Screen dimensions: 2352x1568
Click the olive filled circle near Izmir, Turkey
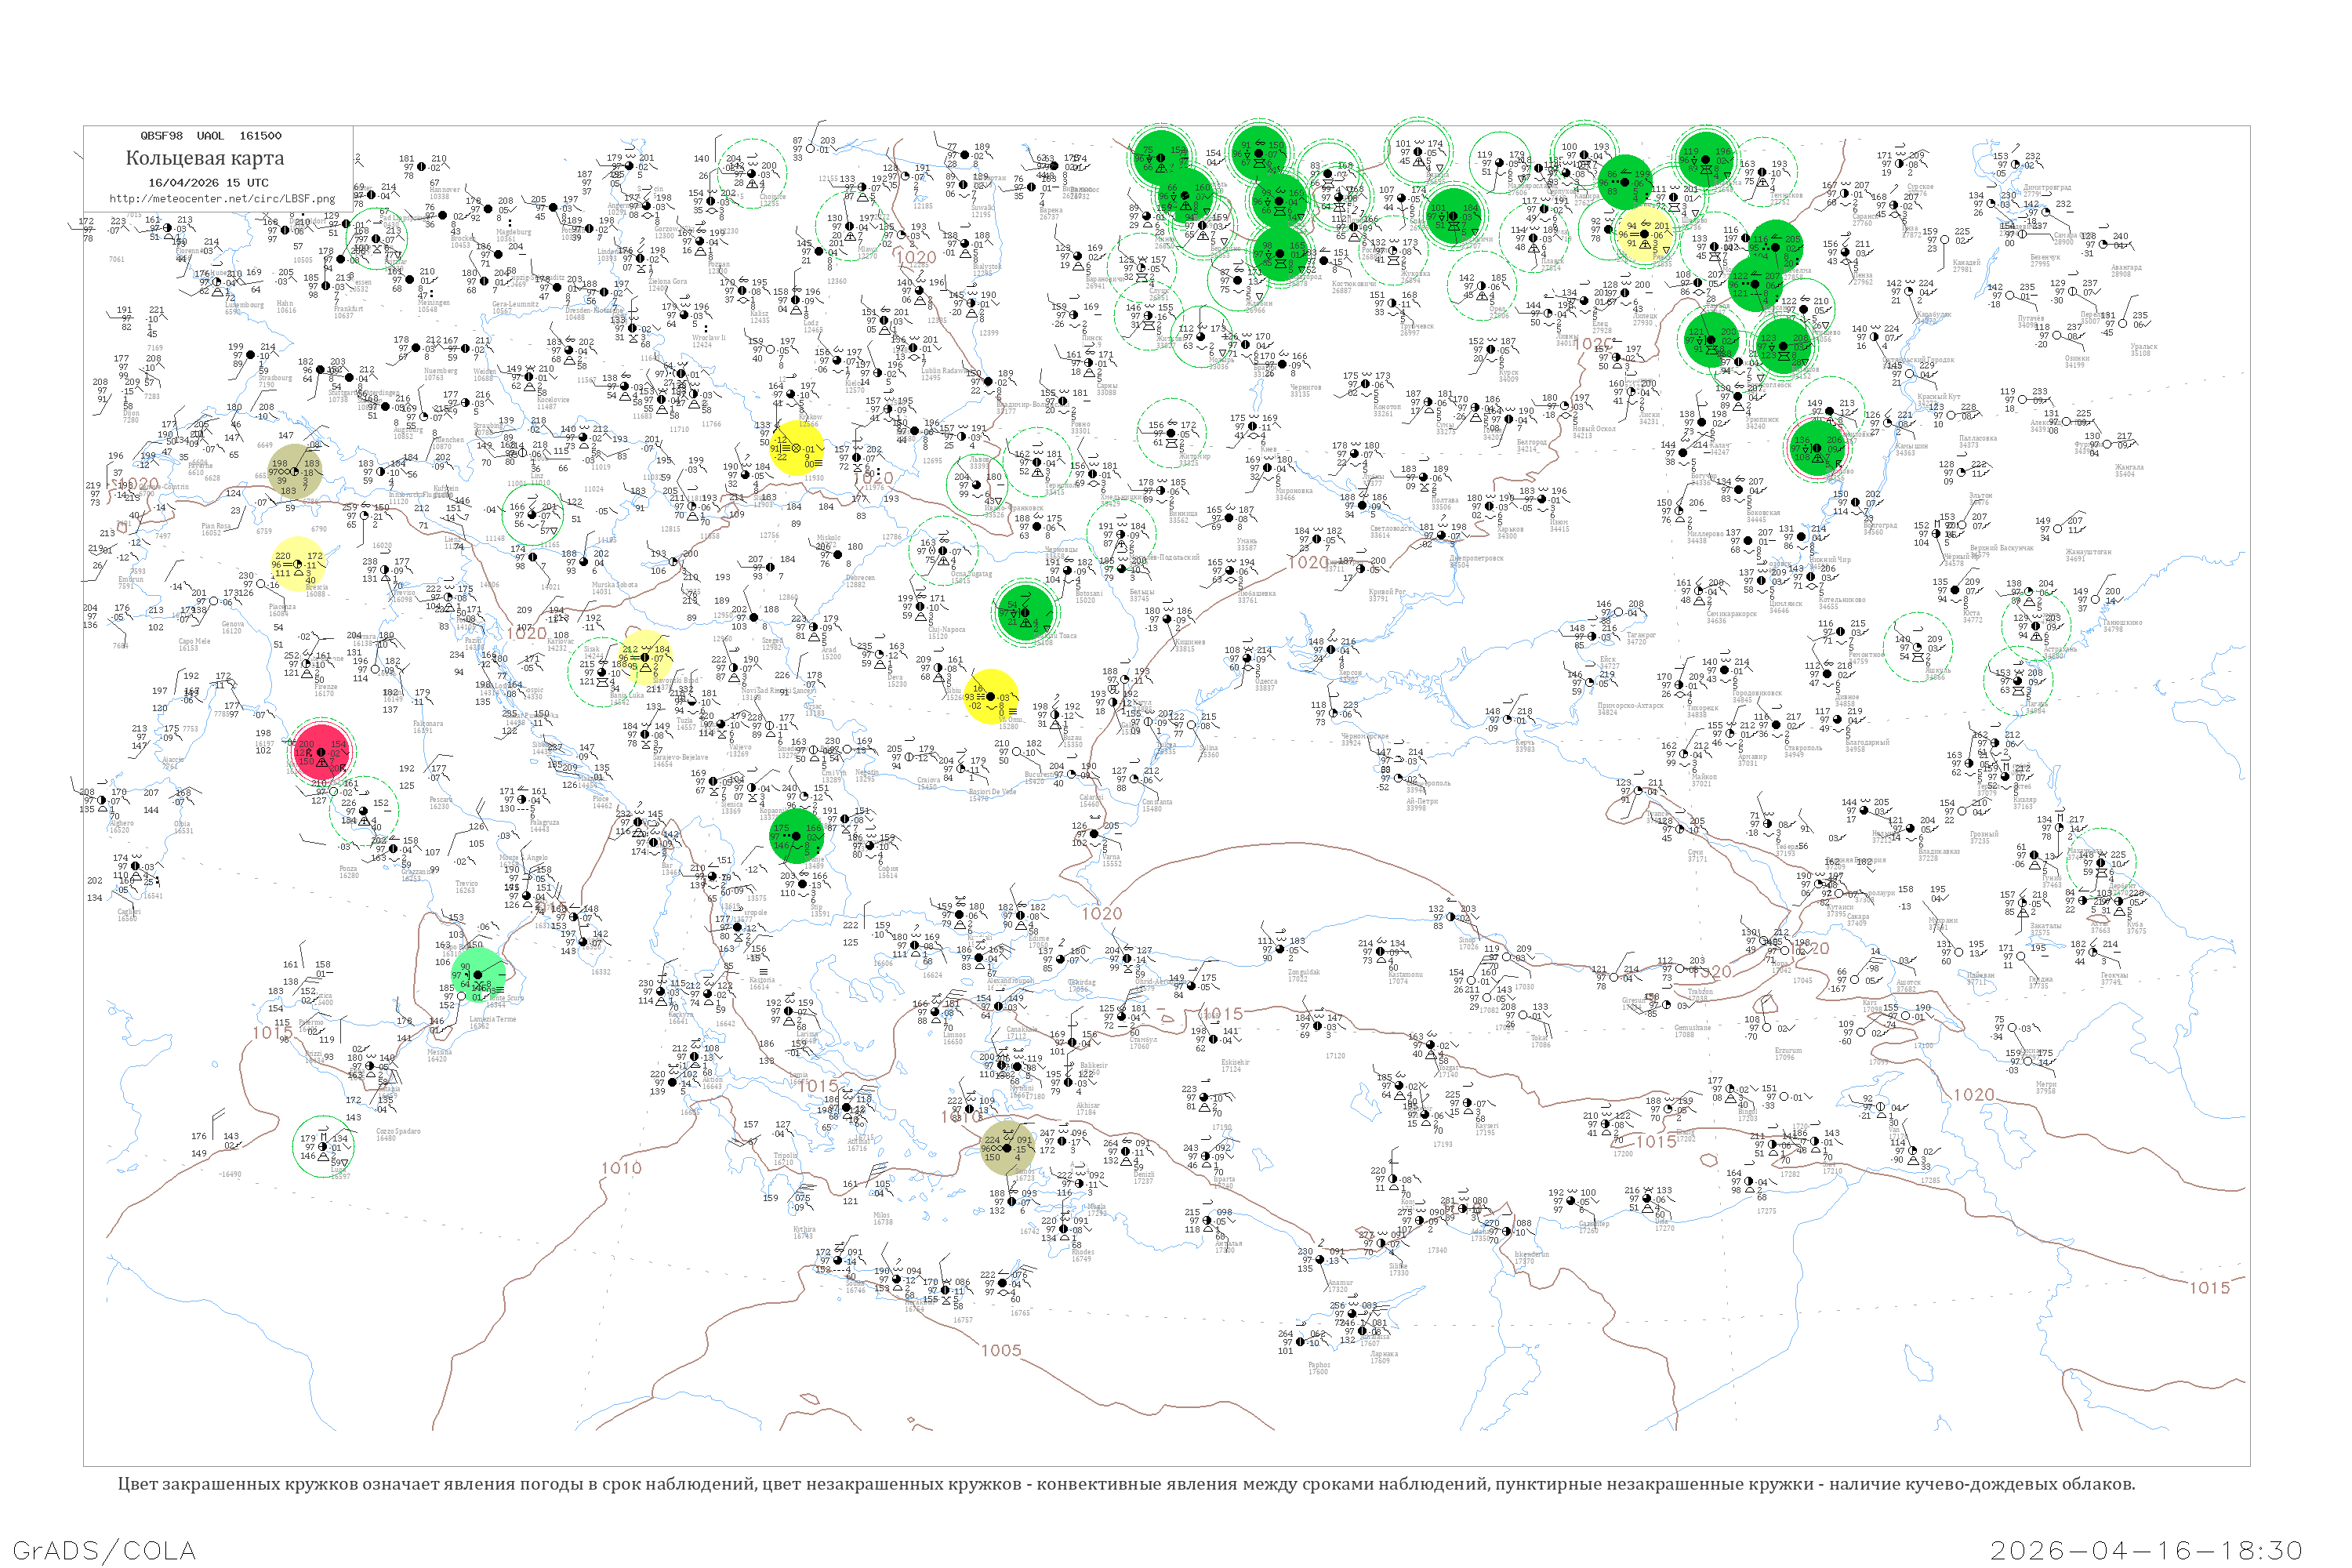pos(1007,1148)
